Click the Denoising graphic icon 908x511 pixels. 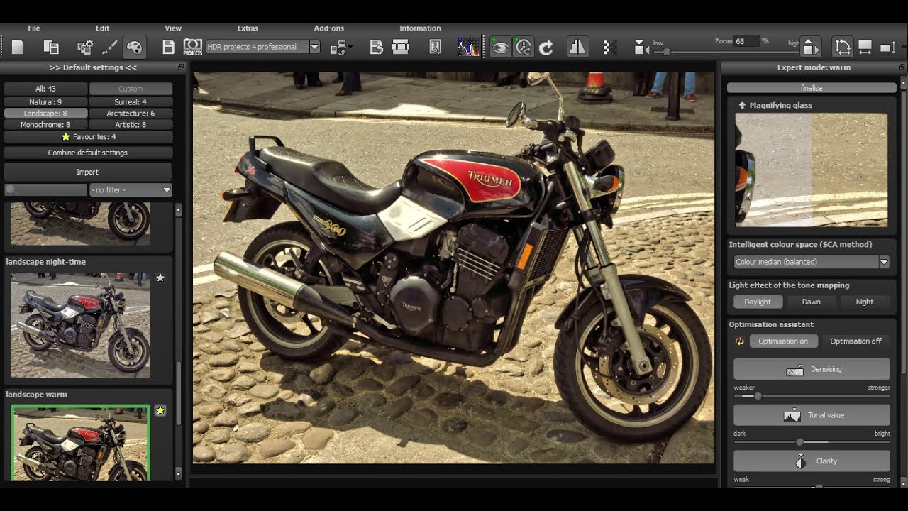[795, 370]
